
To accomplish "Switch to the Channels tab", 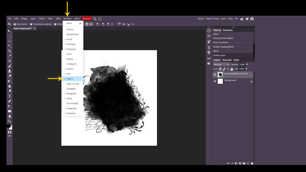I will pos(226,60).
